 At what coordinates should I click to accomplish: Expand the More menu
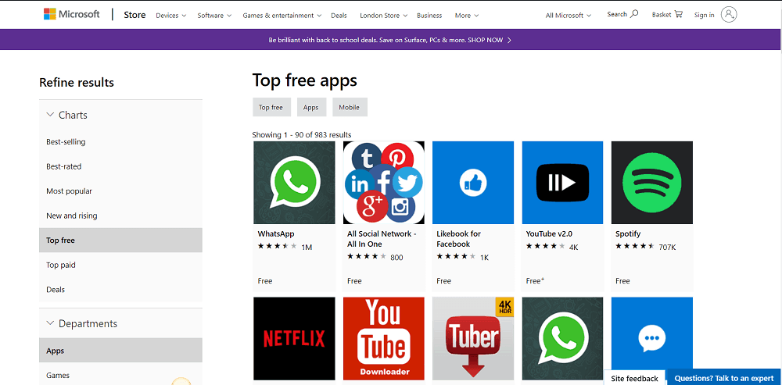point(466,16)
